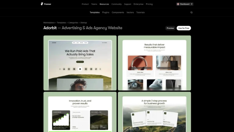Click the Dashboard avatar icon

pos(178,4)
